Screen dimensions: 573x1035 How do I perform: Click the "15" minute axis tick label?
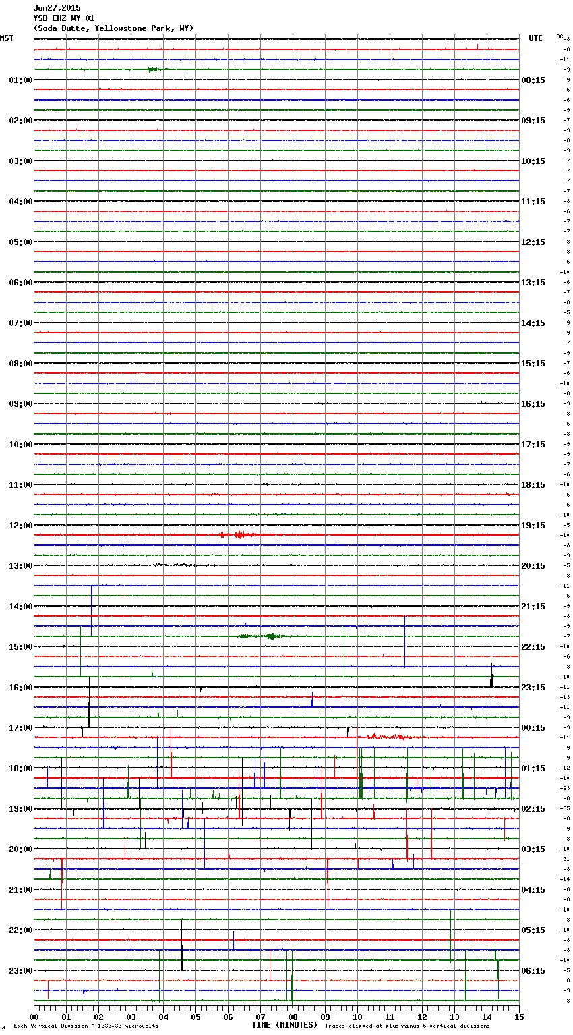pyautogui.click(x=518, y=1017)
